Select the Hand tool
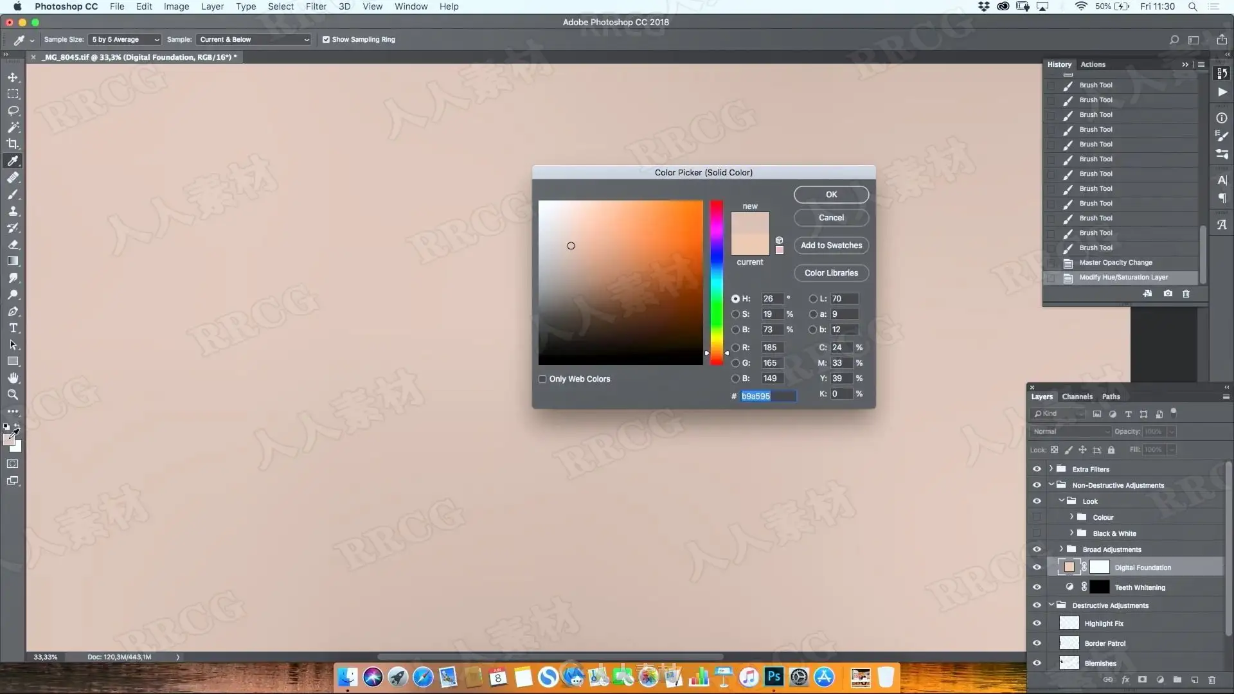 13,378
